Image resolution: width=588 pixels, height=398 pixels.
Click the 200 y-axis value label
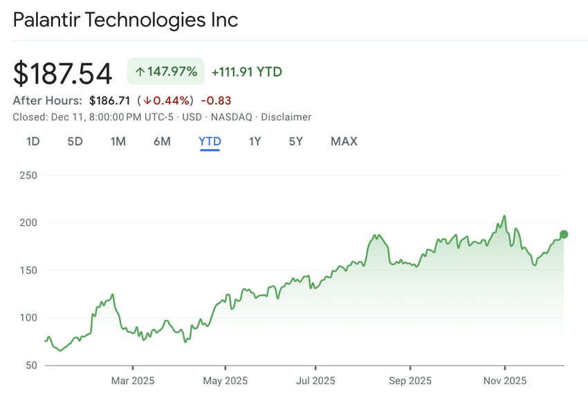(x=26, y=222)
